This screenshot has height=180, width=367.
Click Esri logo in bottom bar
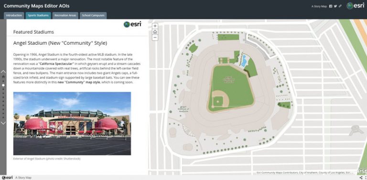[7, 178]
